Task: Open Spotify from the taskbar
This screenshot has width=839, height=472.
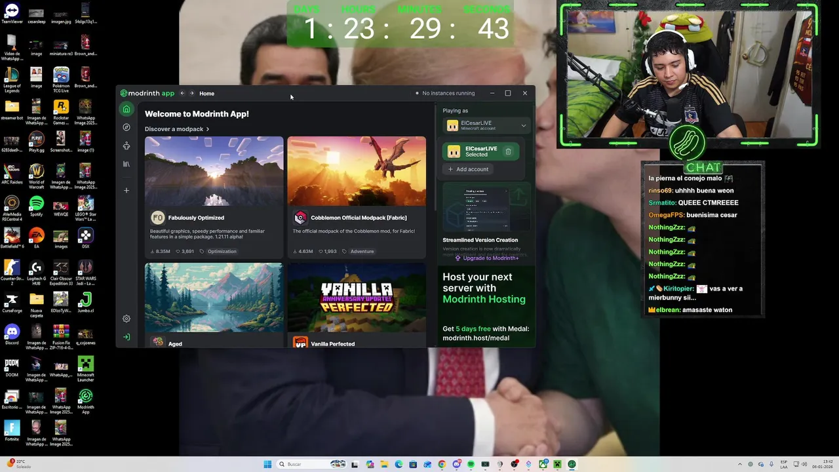Action: (x=471, y=464)
